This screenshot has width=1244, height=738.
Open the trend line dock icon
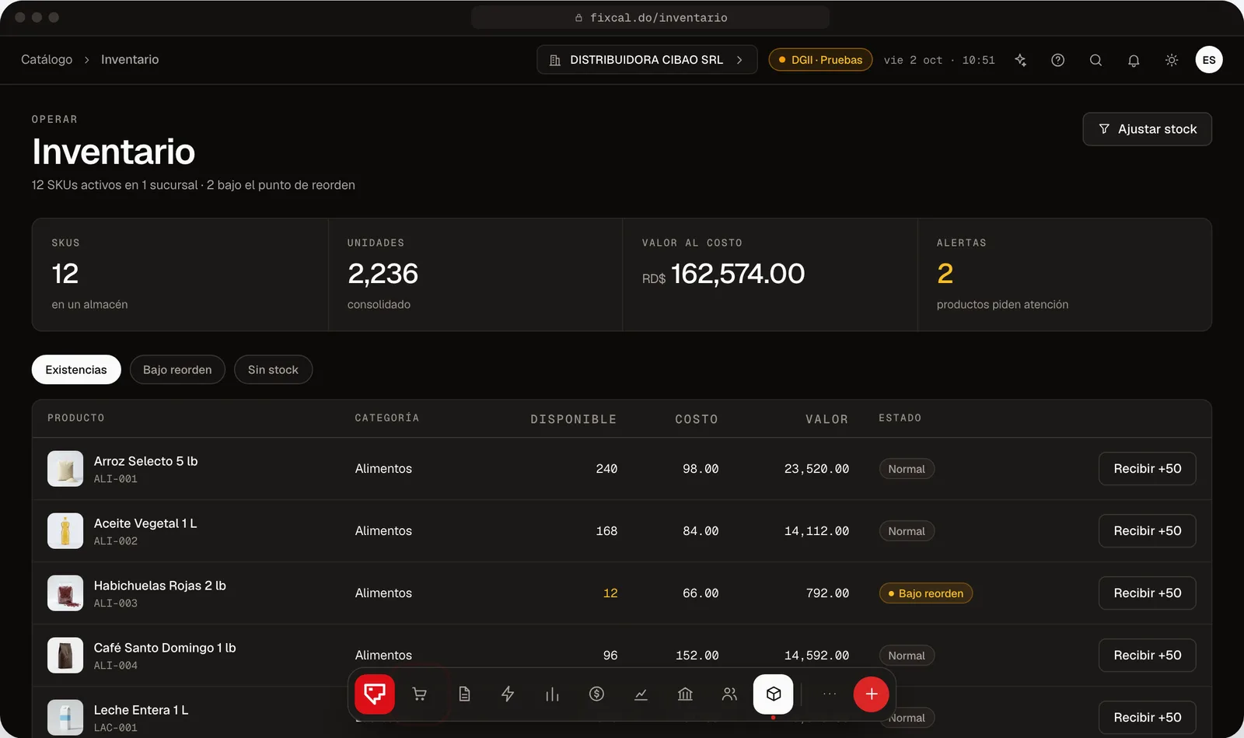641,694
